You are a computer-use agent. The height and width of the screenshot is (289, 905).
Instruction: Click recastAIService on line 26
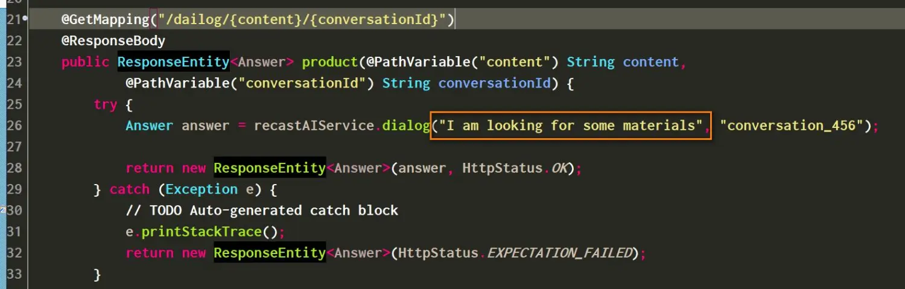click(x=314, y=125)
